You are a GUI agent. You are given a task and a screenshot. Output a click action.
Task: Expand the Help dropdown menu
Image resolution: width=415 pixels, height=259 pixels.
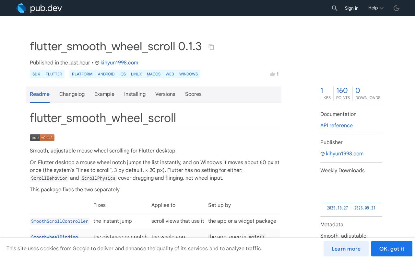tap(376, 8)
